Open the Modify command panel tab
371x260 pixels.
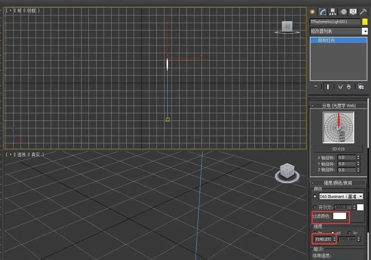coord(322,11)
